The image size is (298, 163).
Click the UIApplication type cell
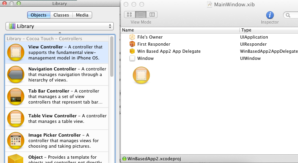click(x=254, y=37)
